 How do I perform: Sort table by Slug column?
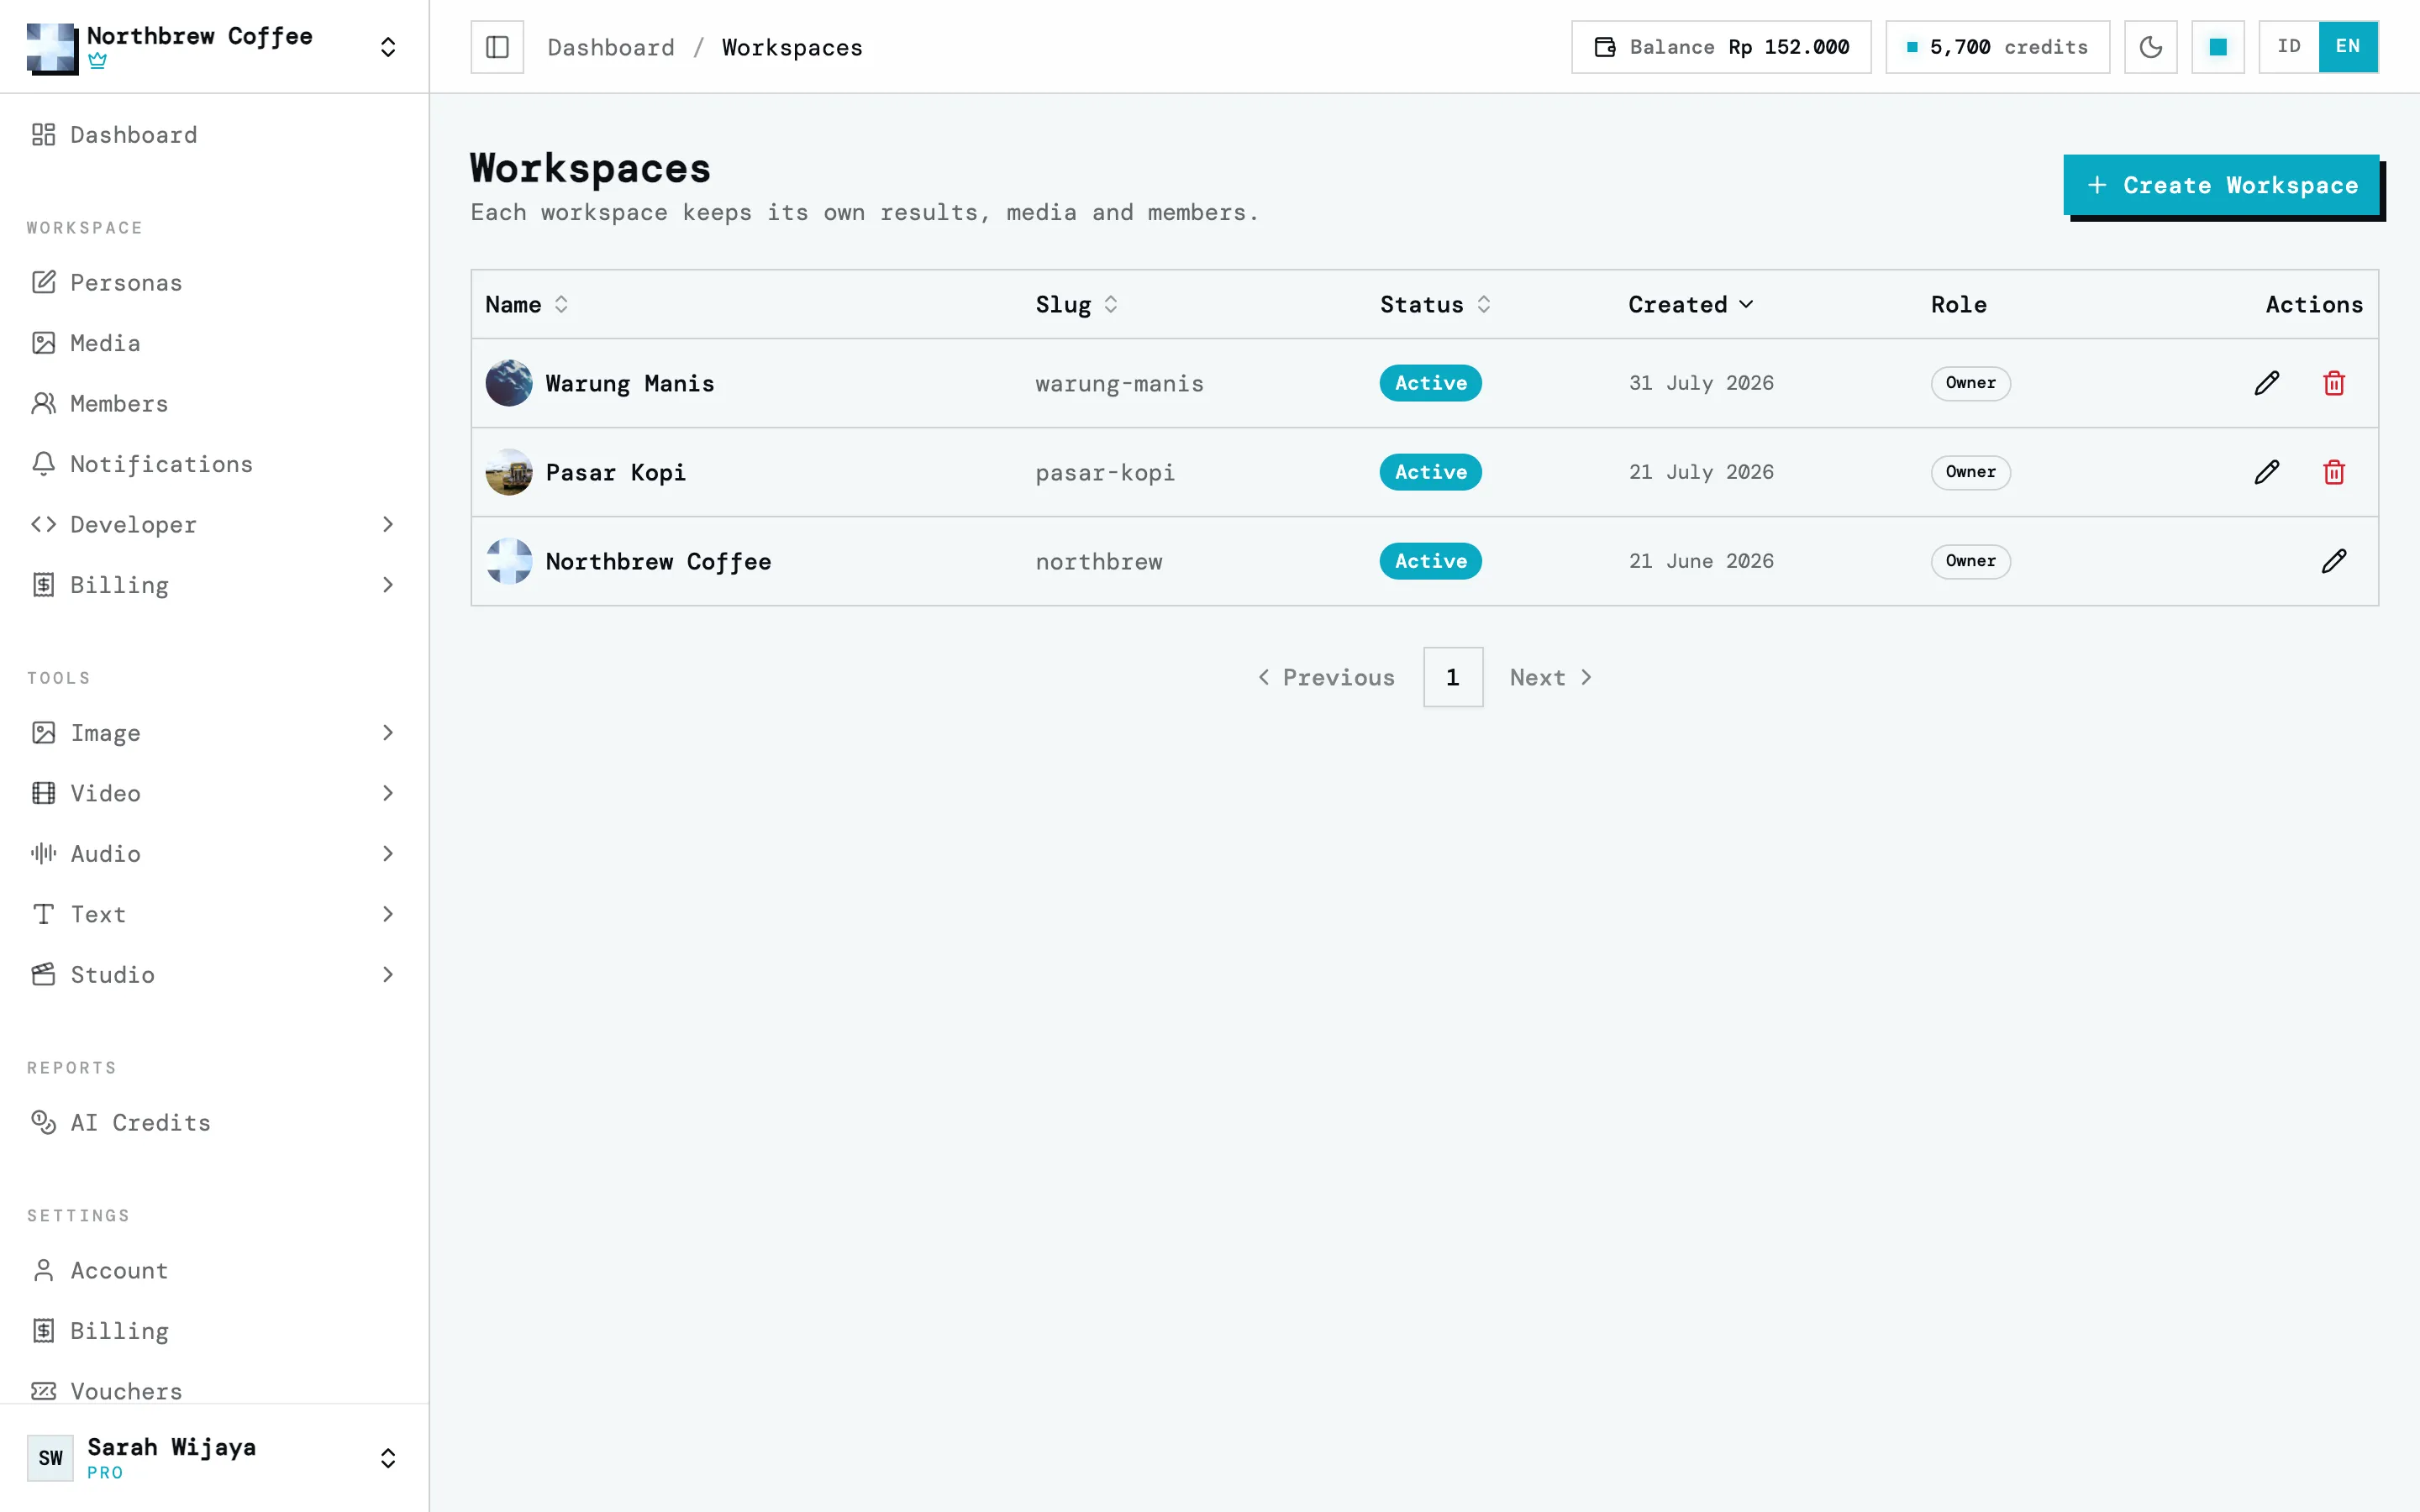pyautogui.click(x=1077, y=304)
